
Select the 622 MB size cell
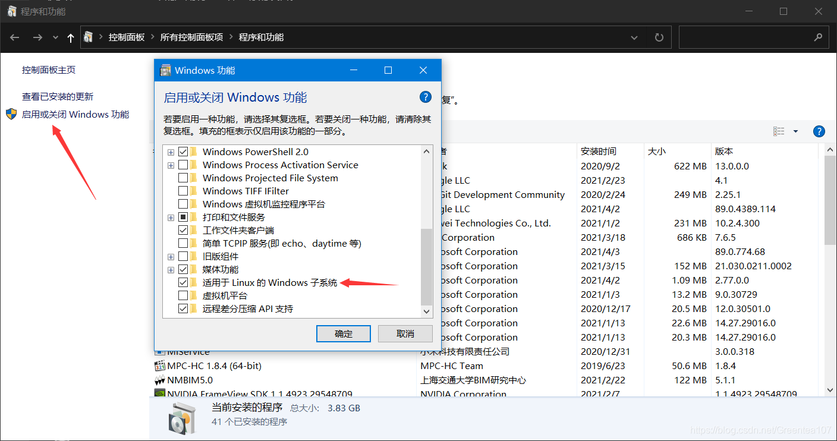(x=690, y=166)
